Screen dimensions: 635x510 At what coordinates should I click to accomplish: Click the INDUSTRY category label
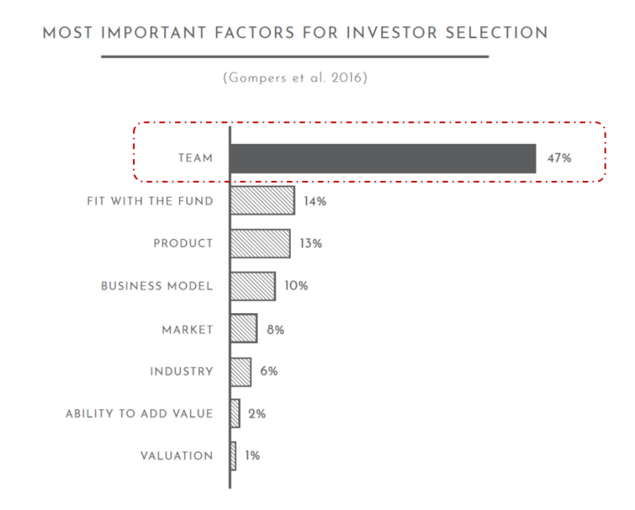pyautogui.click(x=181, y=372)
